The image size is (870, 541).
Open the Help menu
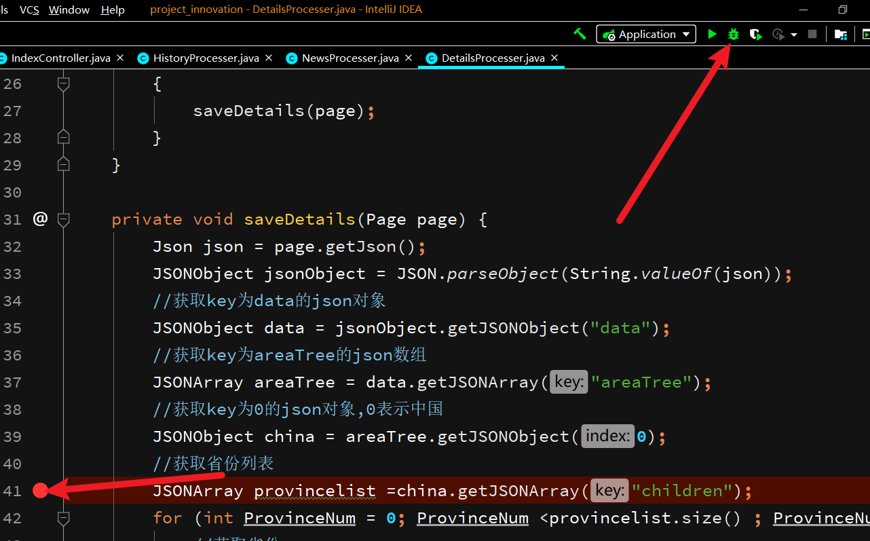click(113, 10)
